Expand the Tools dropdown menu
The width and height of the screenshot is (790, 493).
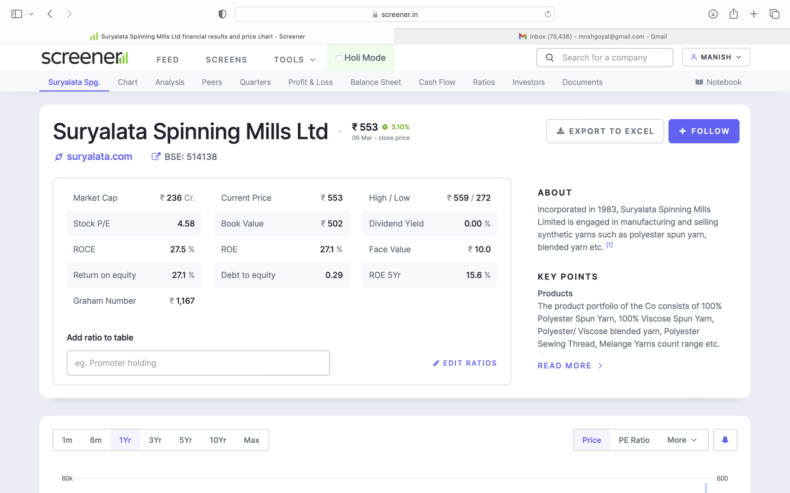tap(295, 60)
